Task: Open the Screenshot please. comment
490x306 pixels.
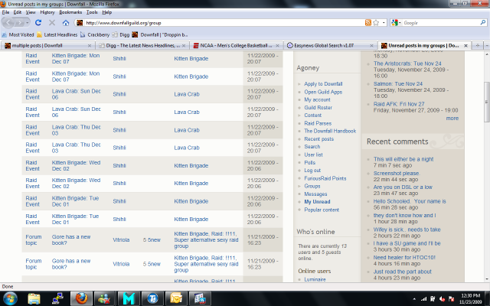Action: 397,173
